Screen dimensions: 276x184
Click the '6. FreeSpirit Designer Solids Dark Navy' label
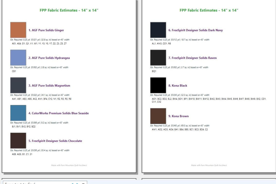(195, 30)
